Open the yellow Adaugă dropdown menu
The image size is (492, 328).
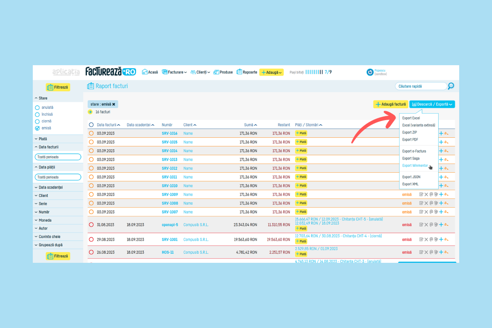(271, 72)
